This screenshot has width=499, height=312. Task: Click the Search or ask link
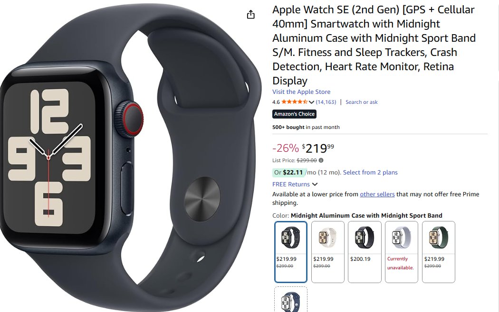pyautogui.click(x=362, y=102)
